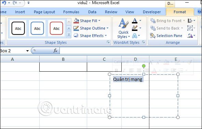Select the Format tab

pyautogui.click(x=180, y=12)
